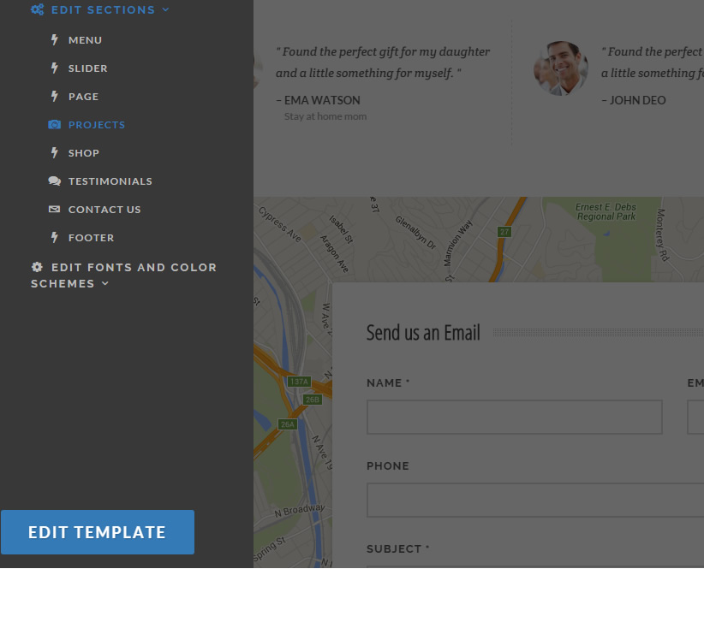Click the camera icon beside Projects
This screenshot has width=704, height=640.
(x=53, y=124)
